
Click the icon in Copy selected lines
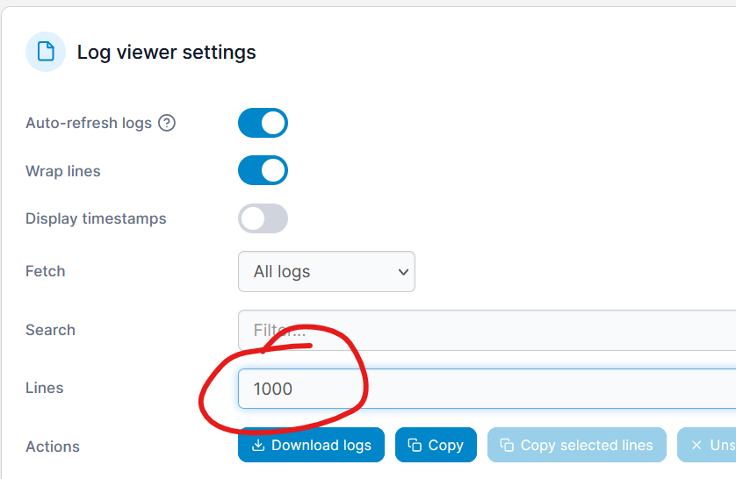507,446
